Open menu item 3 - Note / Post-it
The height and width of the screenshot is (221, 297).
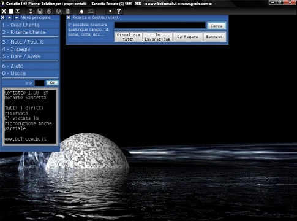pos(30,42)
